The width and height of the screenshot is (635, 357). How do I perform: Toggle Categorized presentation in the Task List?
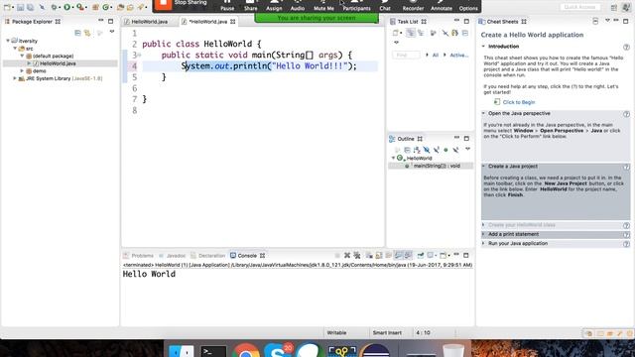411,33
